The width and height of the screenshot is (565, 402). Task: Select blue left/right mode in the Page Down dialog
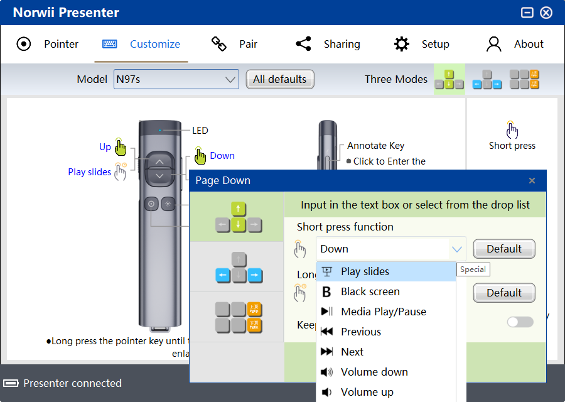click(237, 267)
